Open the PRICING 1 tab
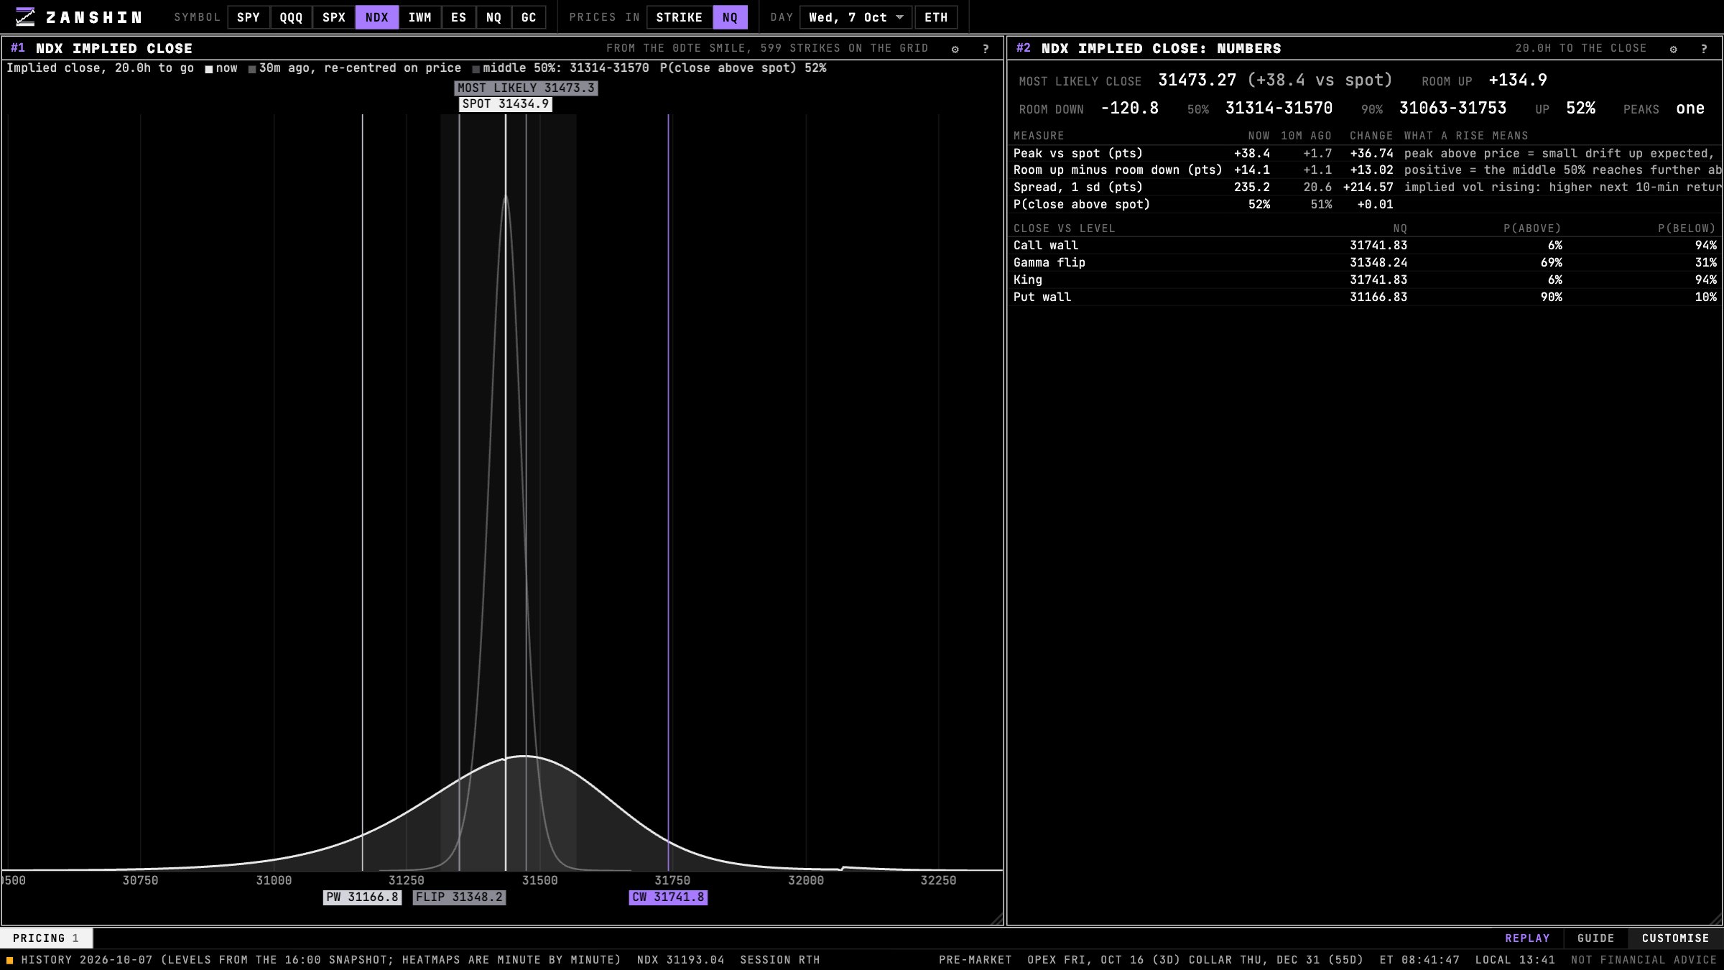 46,938
